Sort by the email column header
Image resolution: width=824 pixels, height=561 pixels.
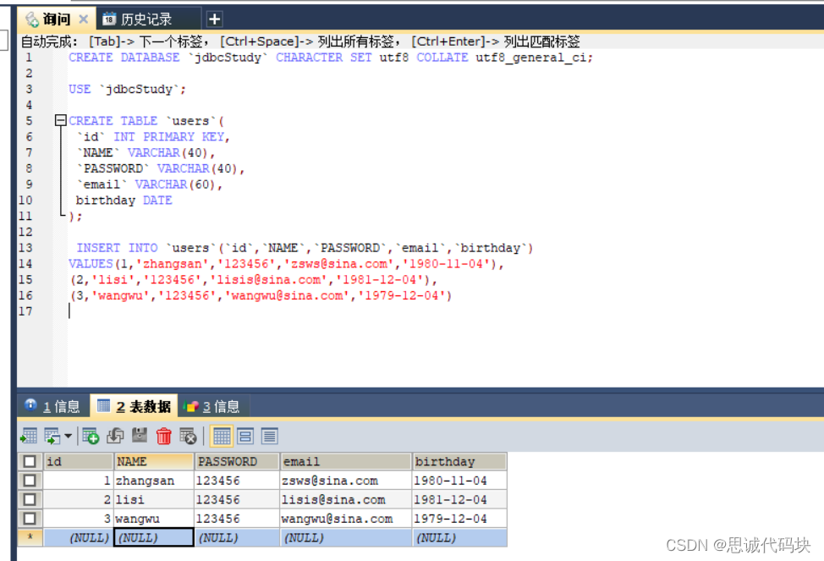[346, 462]
